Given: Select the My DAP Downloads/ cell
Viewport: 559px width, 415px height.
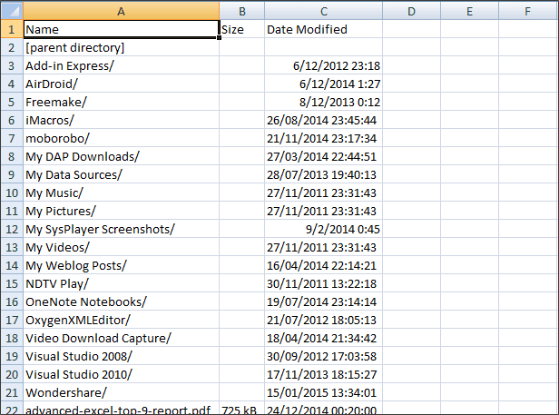Looking at the screenshot, I should [121, 157].
